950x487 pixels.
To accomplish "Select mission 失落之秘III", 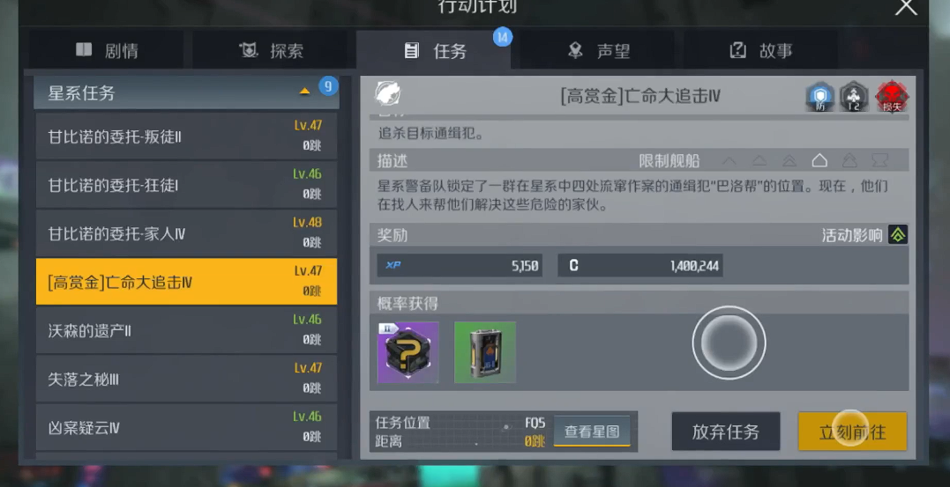I will coord(187,379).
